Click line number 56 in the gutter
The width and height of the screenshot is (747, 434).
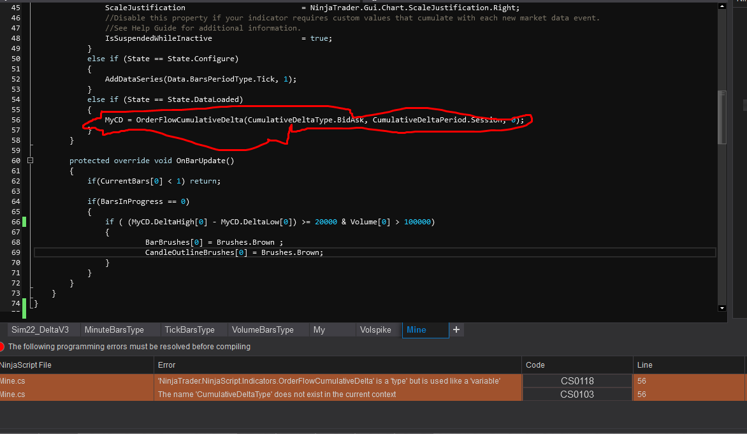tap(16, 120)
